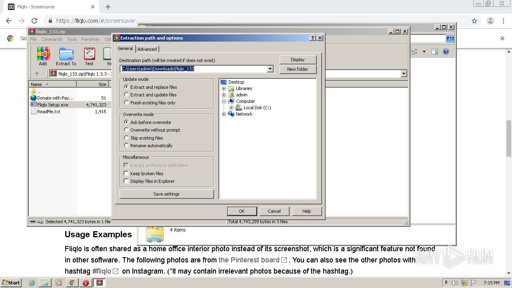
Task: Expand the Local Disk (C:) node
Action: 231,108
